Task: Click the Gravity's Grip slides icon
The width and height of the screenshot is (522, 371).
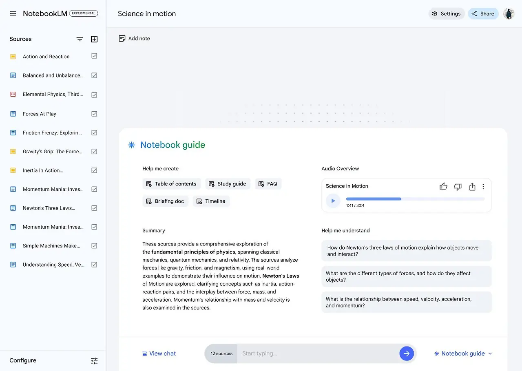Action: tap(13, 151)
